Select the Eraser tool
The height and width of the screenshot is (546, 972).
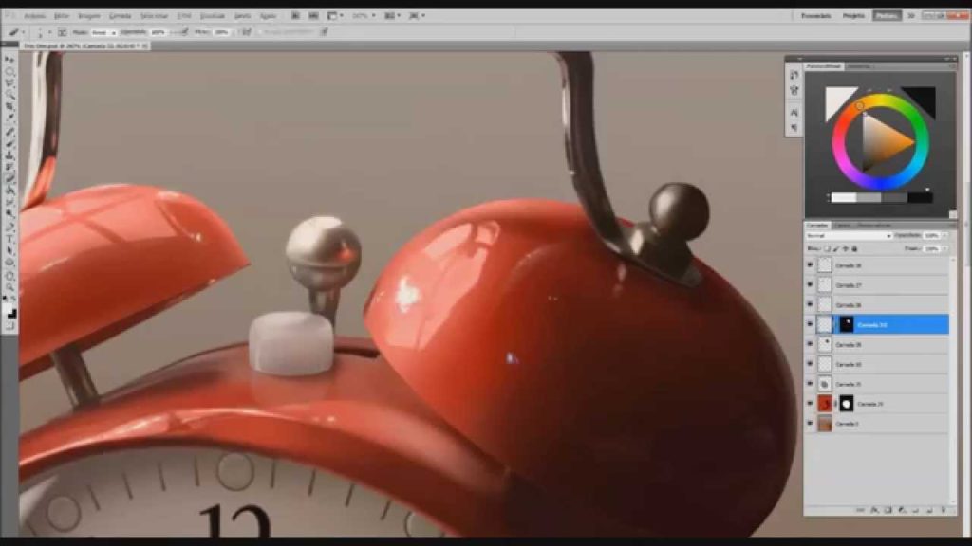[10, 177]
